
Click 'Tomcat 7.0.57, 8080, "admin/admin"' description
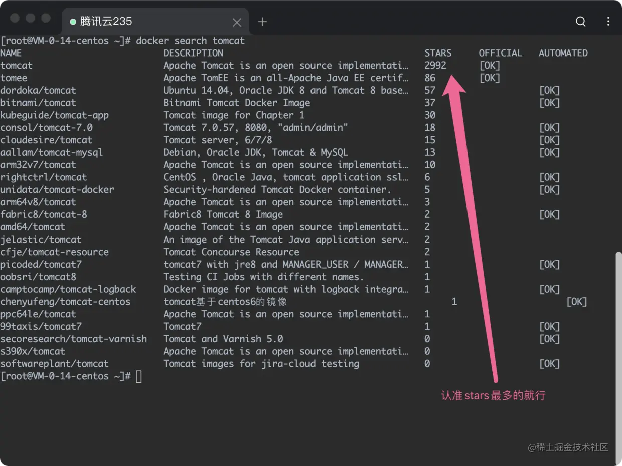click(x=255, y=128)
